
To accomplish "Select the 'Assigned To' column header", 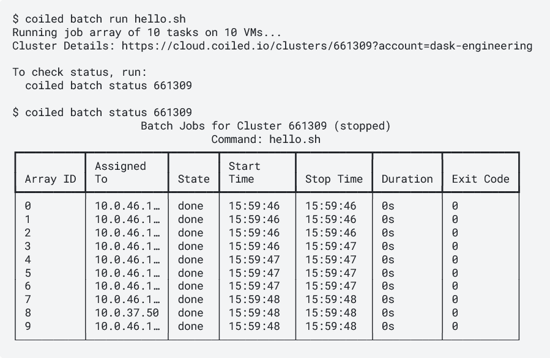I will [x=120, y=172].
